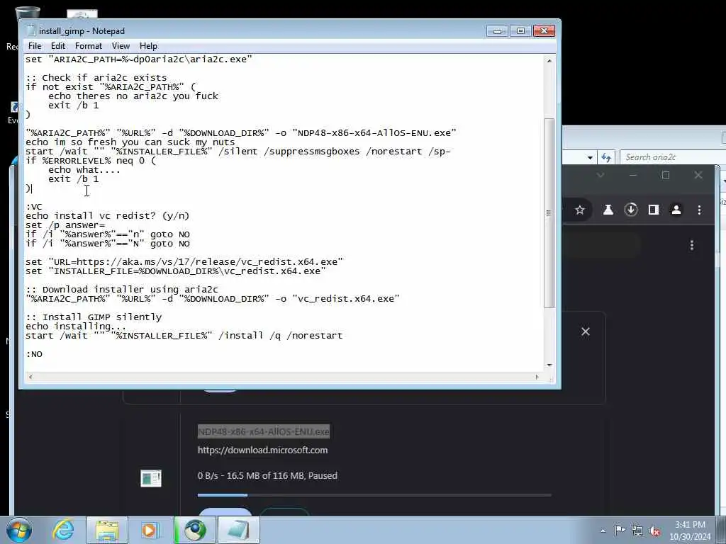The image size is (726, 544).
Task: Click the Notepad scroll down arrow
Action: [549, 365]
